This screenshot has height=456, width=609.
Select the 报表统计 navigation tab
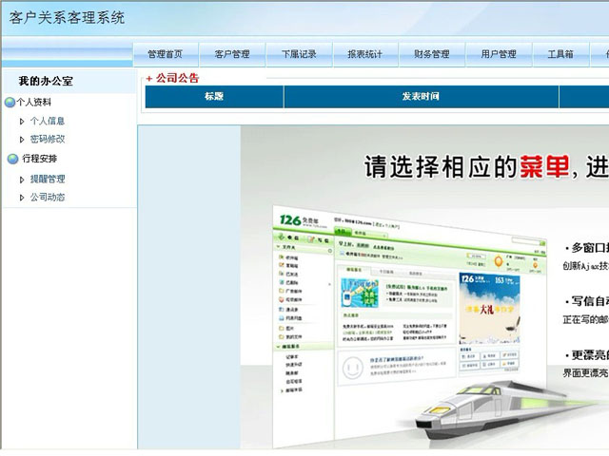[365, 54]
